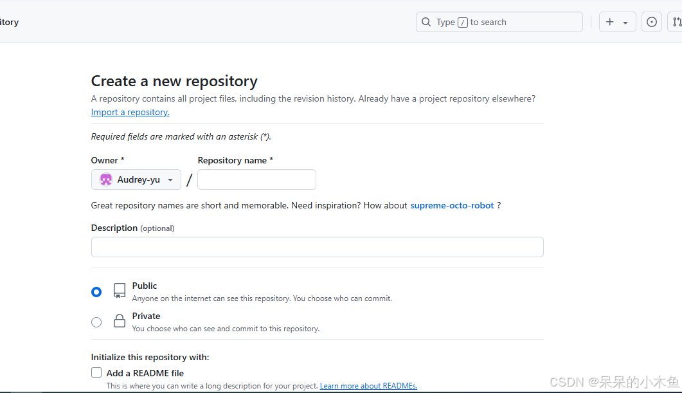The height and width of the screenshot is (393, 682).
Task: Enable Add a README file checkbox
Action: 96,372
